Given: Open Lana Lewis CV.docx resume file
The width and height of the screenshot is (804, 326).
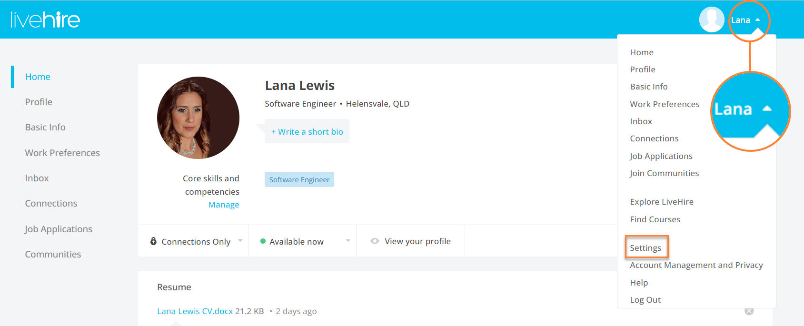Looking at the screenshot, I should [195, 311].
